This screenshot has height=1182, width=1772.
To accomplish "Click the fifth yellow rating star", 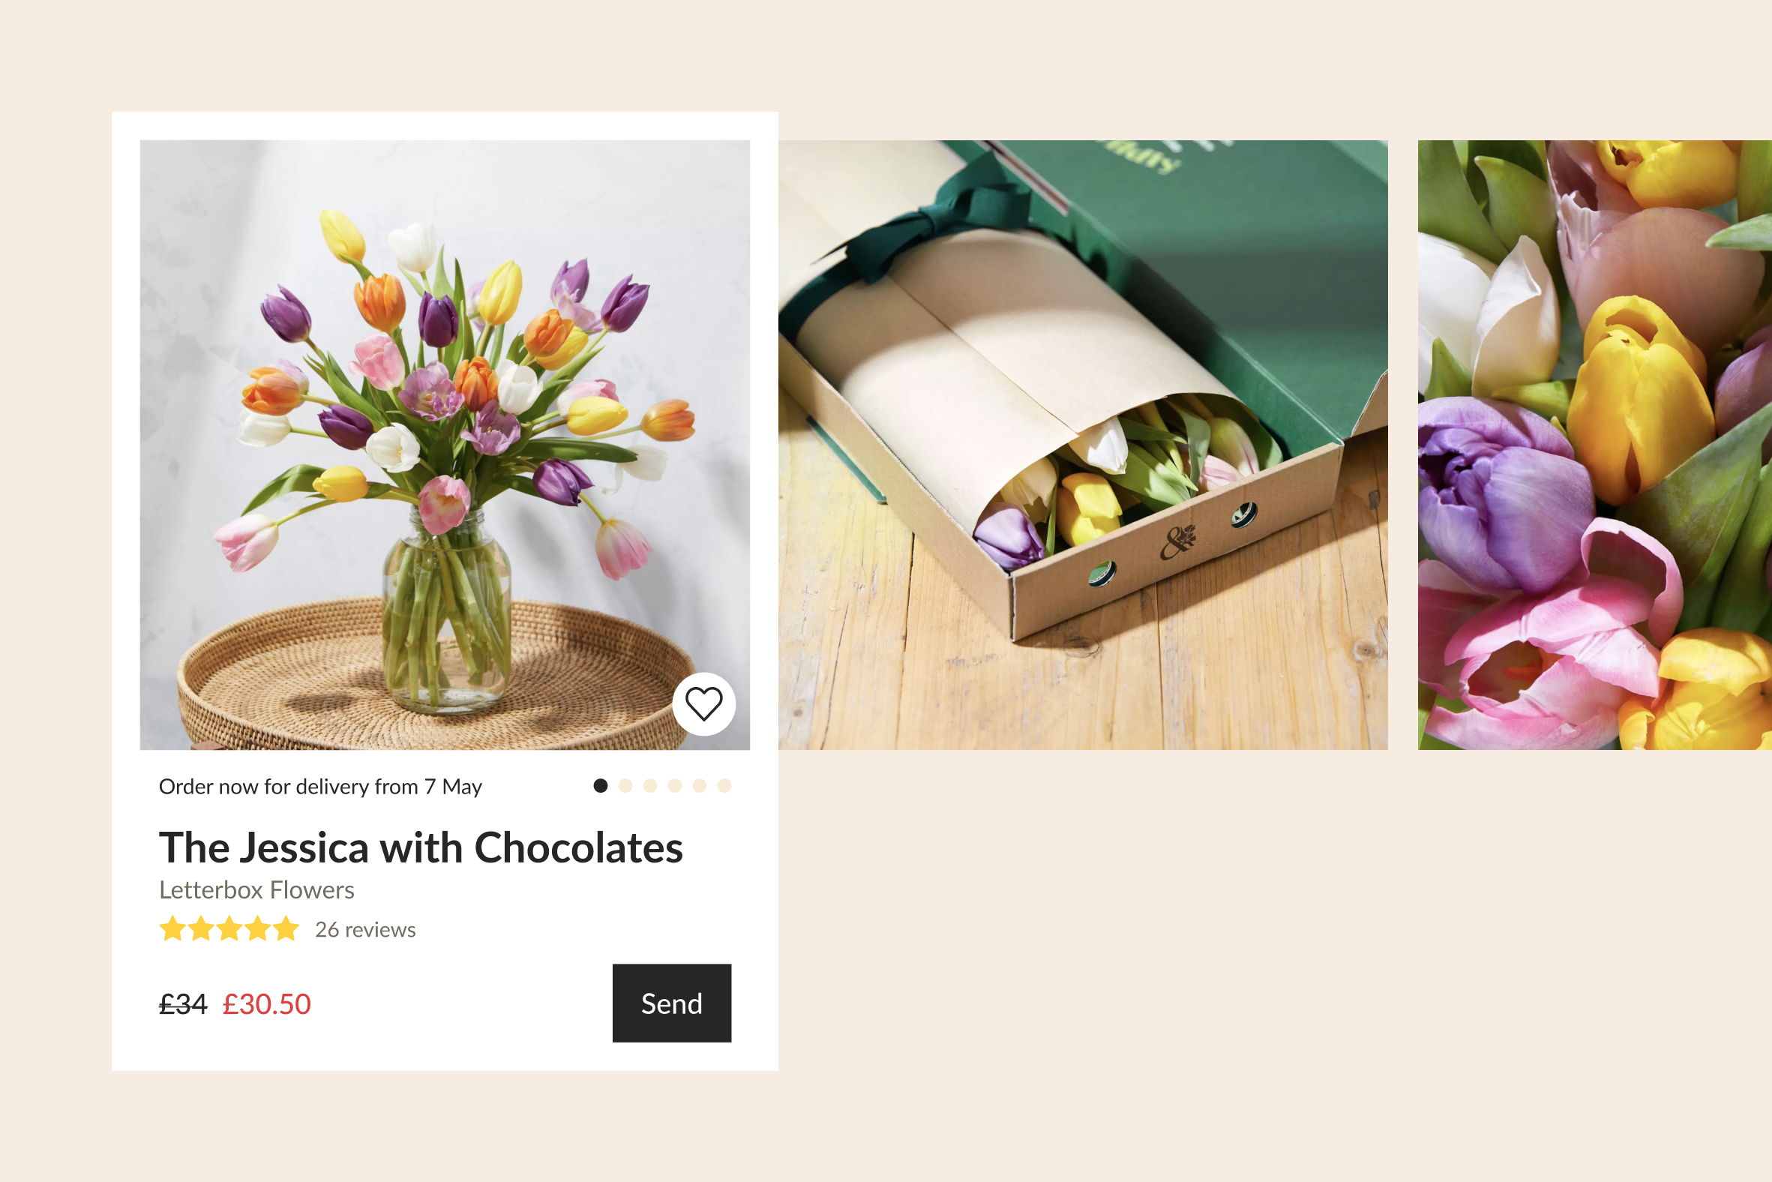I will 286,928.
